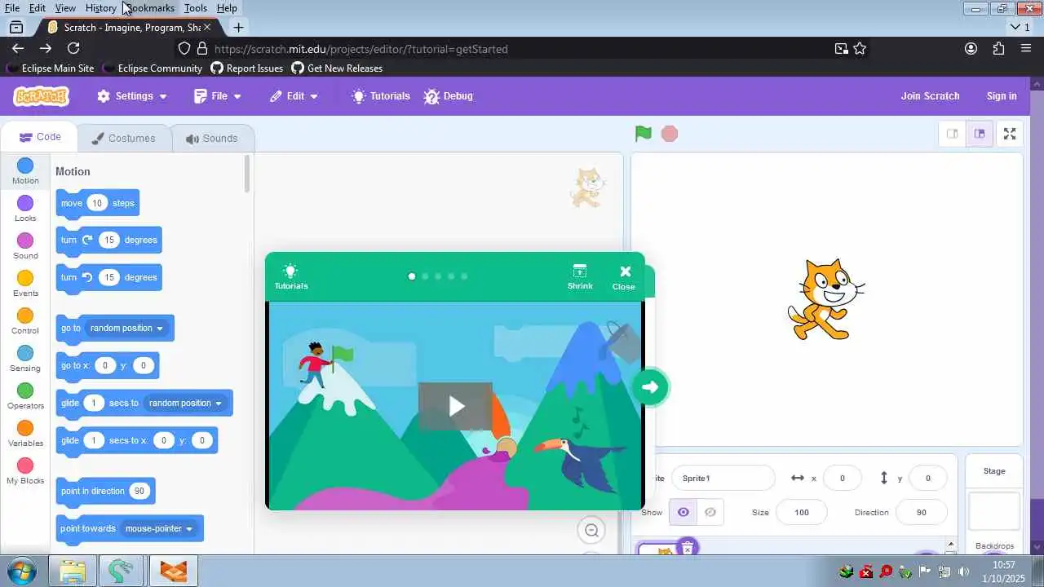The height and width of the screenshot is (587, 1044).
Task: Shrink the tutorial card
Action: [x=580, y=277]
